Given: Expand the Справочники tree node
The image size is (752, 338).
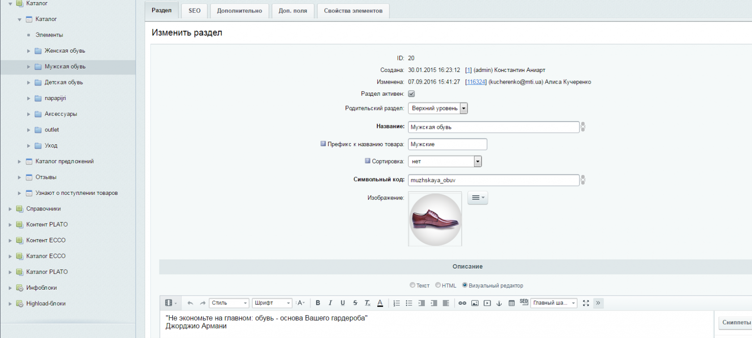Looking at the screenshot, I should (x=10, y=209).
